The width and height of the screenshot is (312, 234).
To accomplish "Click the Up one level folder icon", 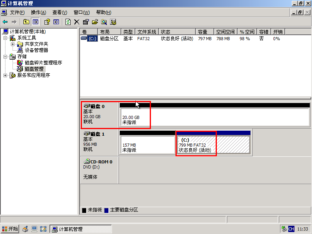I will (x=26, y=22).
